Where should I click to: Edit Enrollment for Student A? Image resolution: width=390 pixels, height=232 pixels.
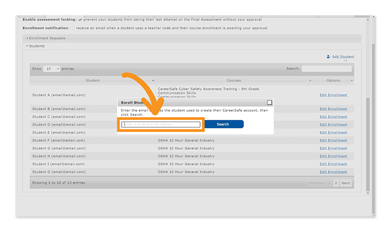pos(333,95)
